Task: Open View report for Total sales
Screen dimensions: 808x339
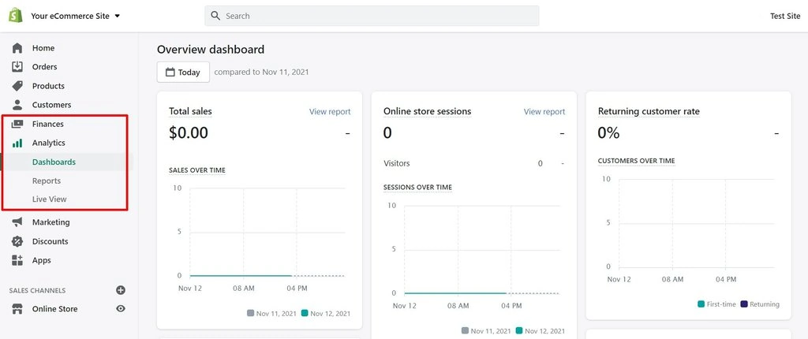Action: coord(330,111)
